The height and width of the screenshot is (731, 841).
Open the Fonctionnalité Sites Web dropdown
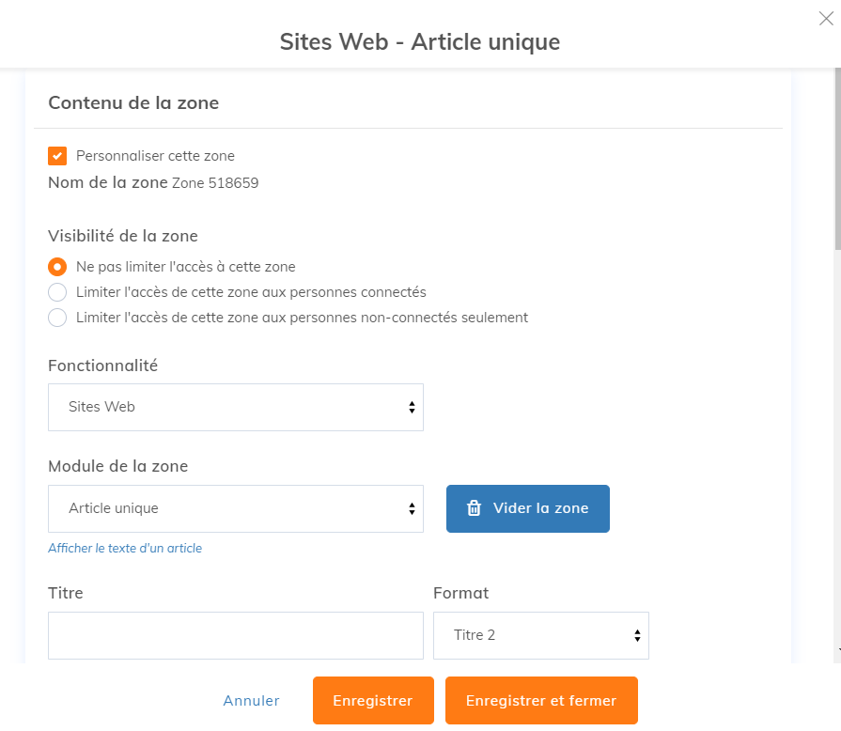(x=235, y=407)
